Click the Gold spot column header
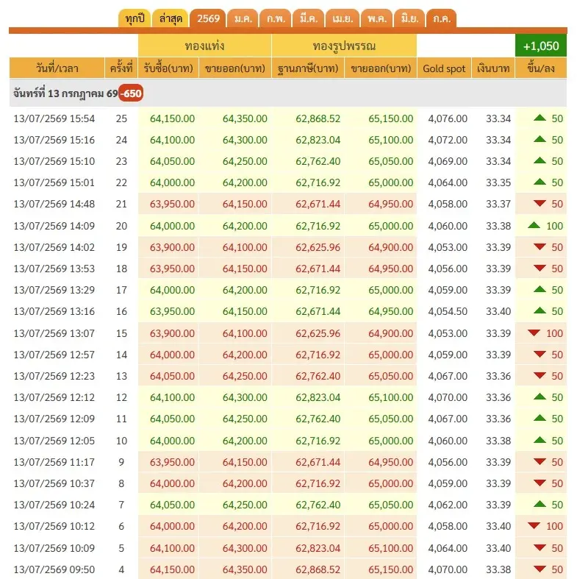This screenshot has width=577, height=579. (444, 68)
